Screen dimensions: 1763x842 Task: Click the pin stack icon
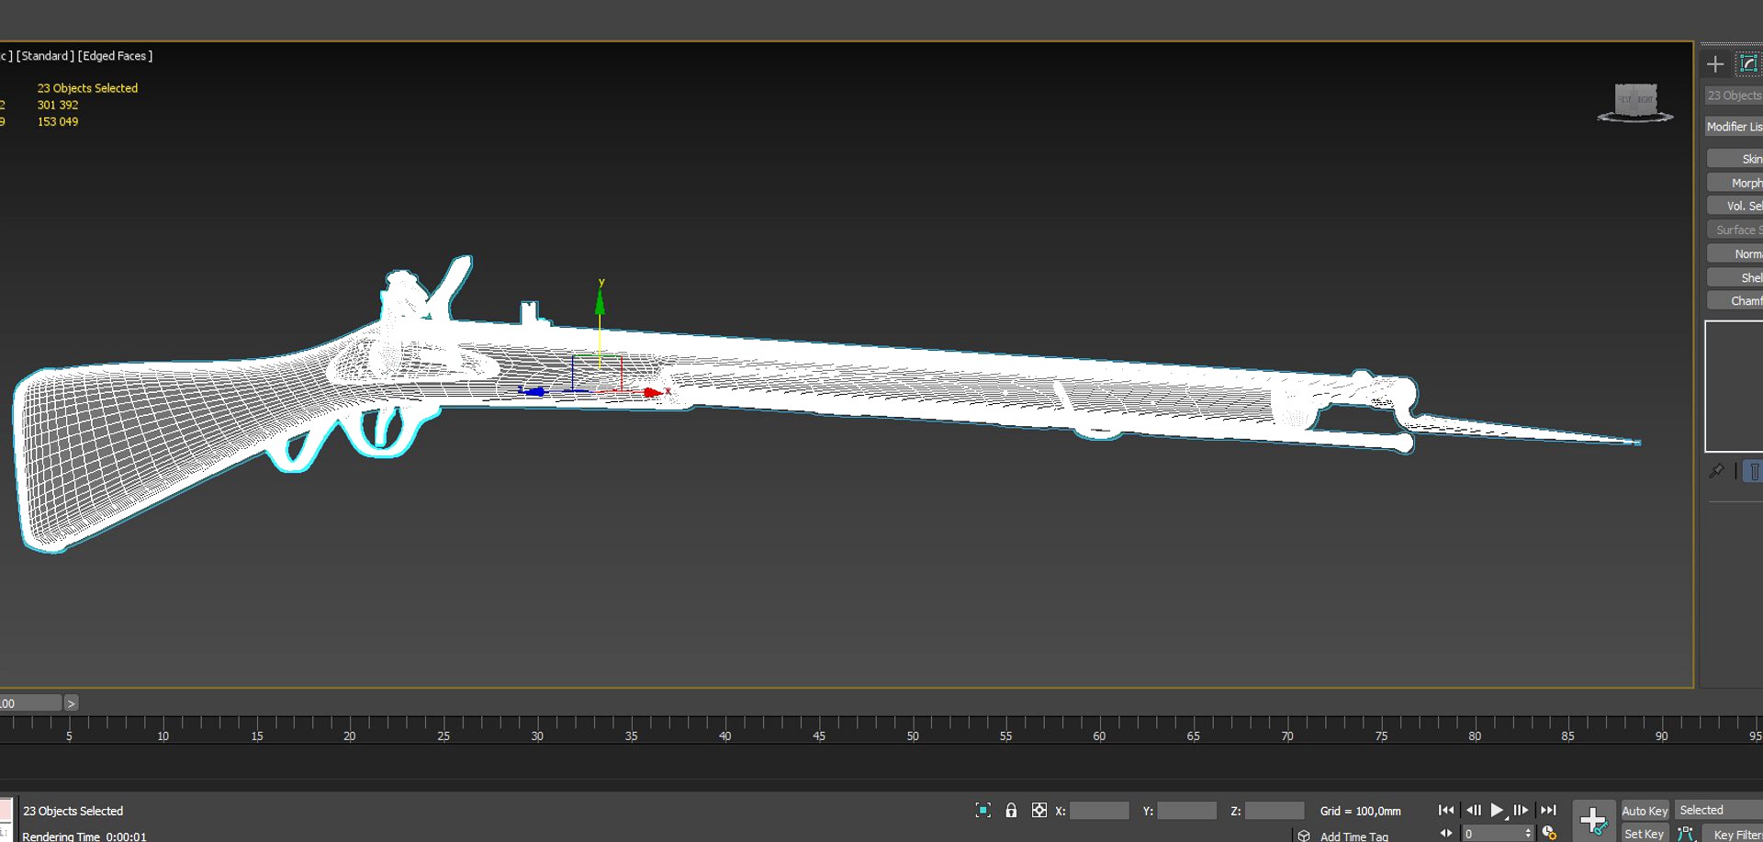coord(1716,471)
